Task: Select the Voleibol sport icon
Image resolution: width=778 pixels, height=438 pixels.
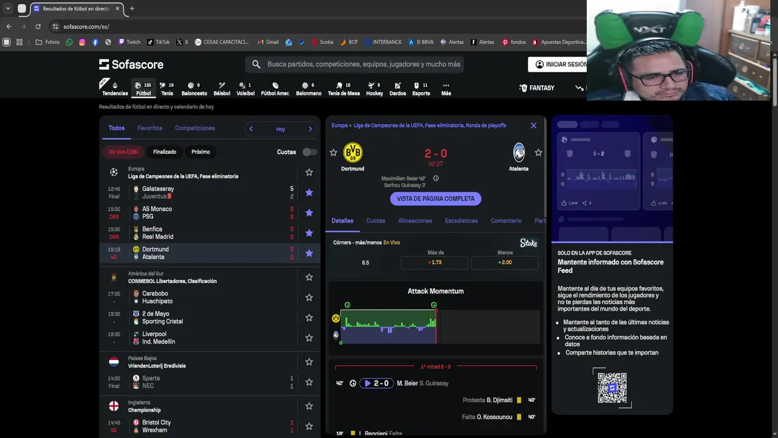Action: [245, 89]
